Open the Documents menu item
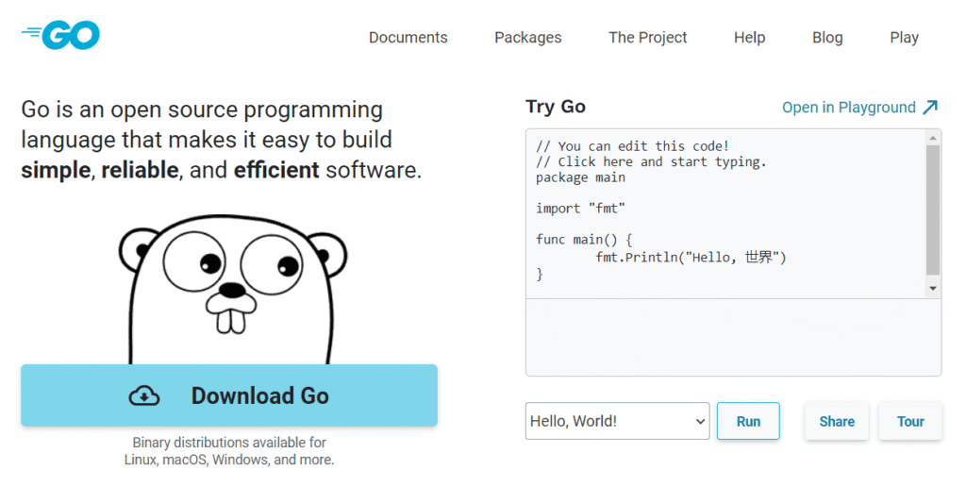The height and width of the screenshot is (487, 966). coord(408,38)
